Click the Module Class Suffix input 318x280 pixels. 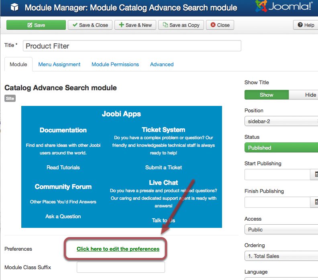(121, 267)
